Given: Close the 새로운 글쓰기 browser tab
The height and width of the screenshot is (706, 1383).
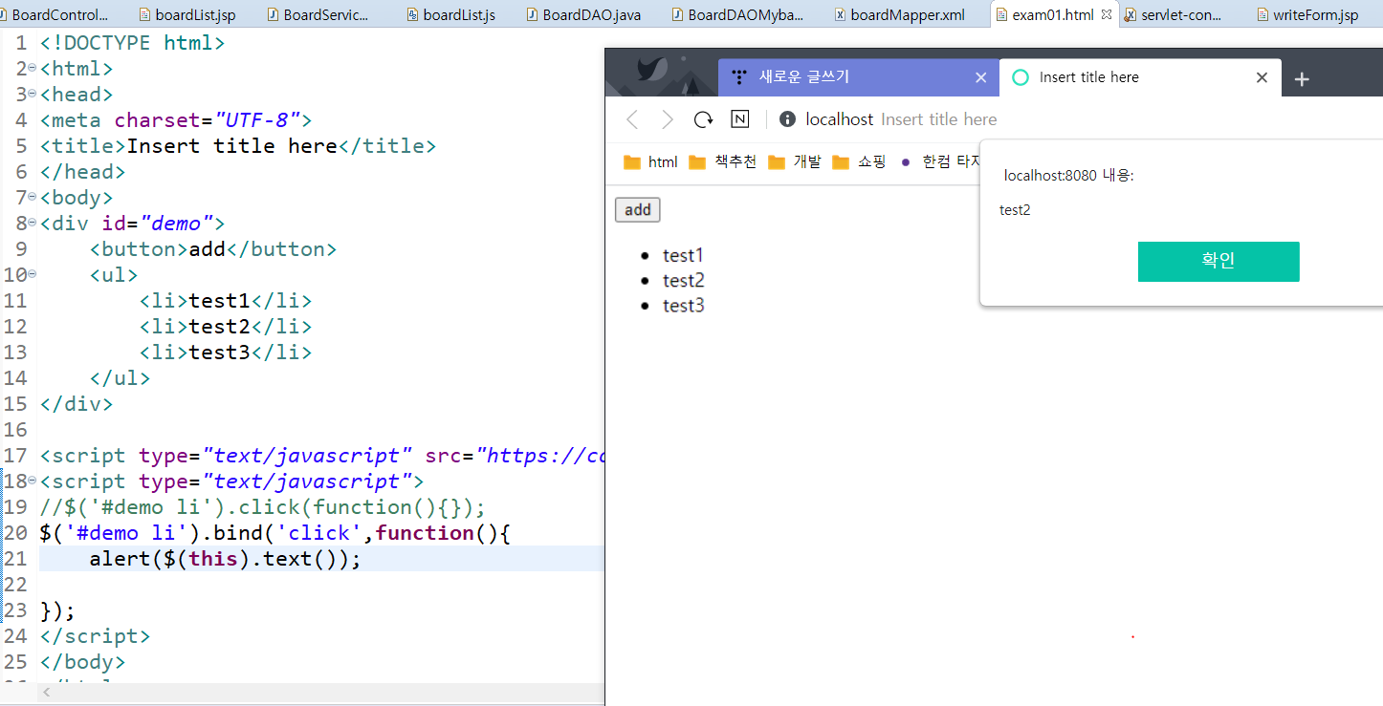Looking at the screenshot, I should pos(980,78).
